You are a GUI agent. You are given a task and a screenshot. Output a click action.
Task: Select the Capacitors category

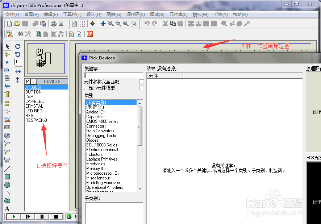pyautogui.click(x=111, y=117)
